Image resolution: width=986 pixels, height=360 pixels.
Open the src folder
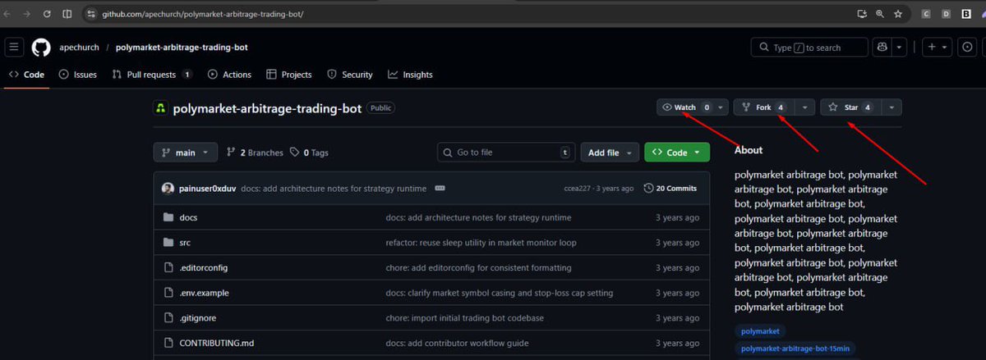(x=185, y=243)
